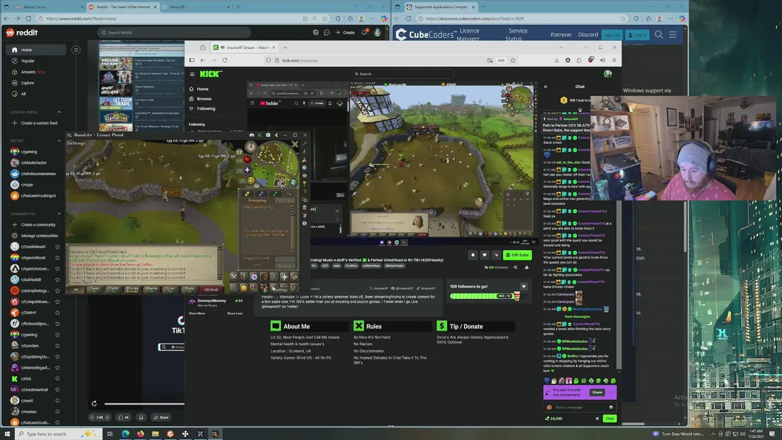Collapse the Kick chat panel arrow
782x440 pixels.
click(546, 87)
